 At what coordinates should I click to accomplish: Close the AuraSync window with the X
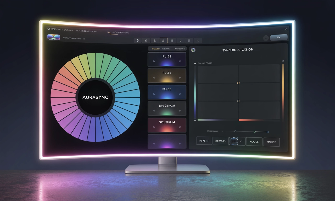286,30
